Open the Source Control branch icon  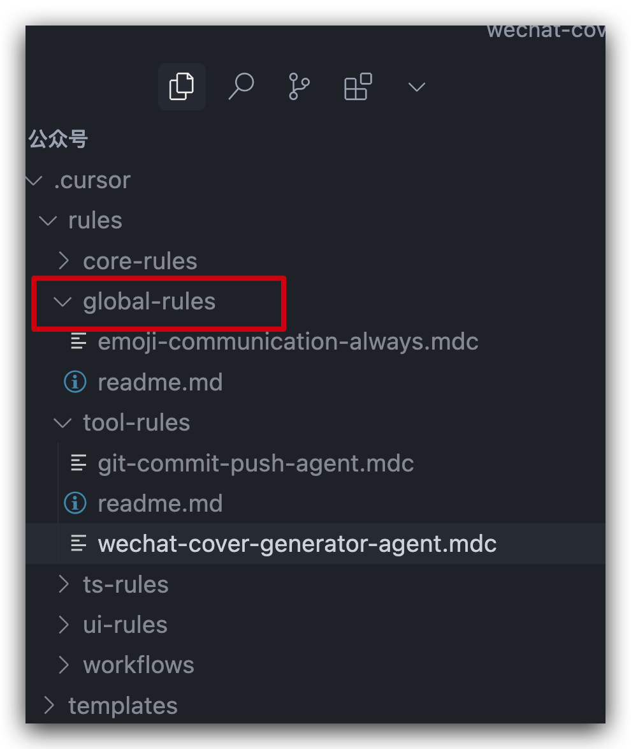[300, 87]
